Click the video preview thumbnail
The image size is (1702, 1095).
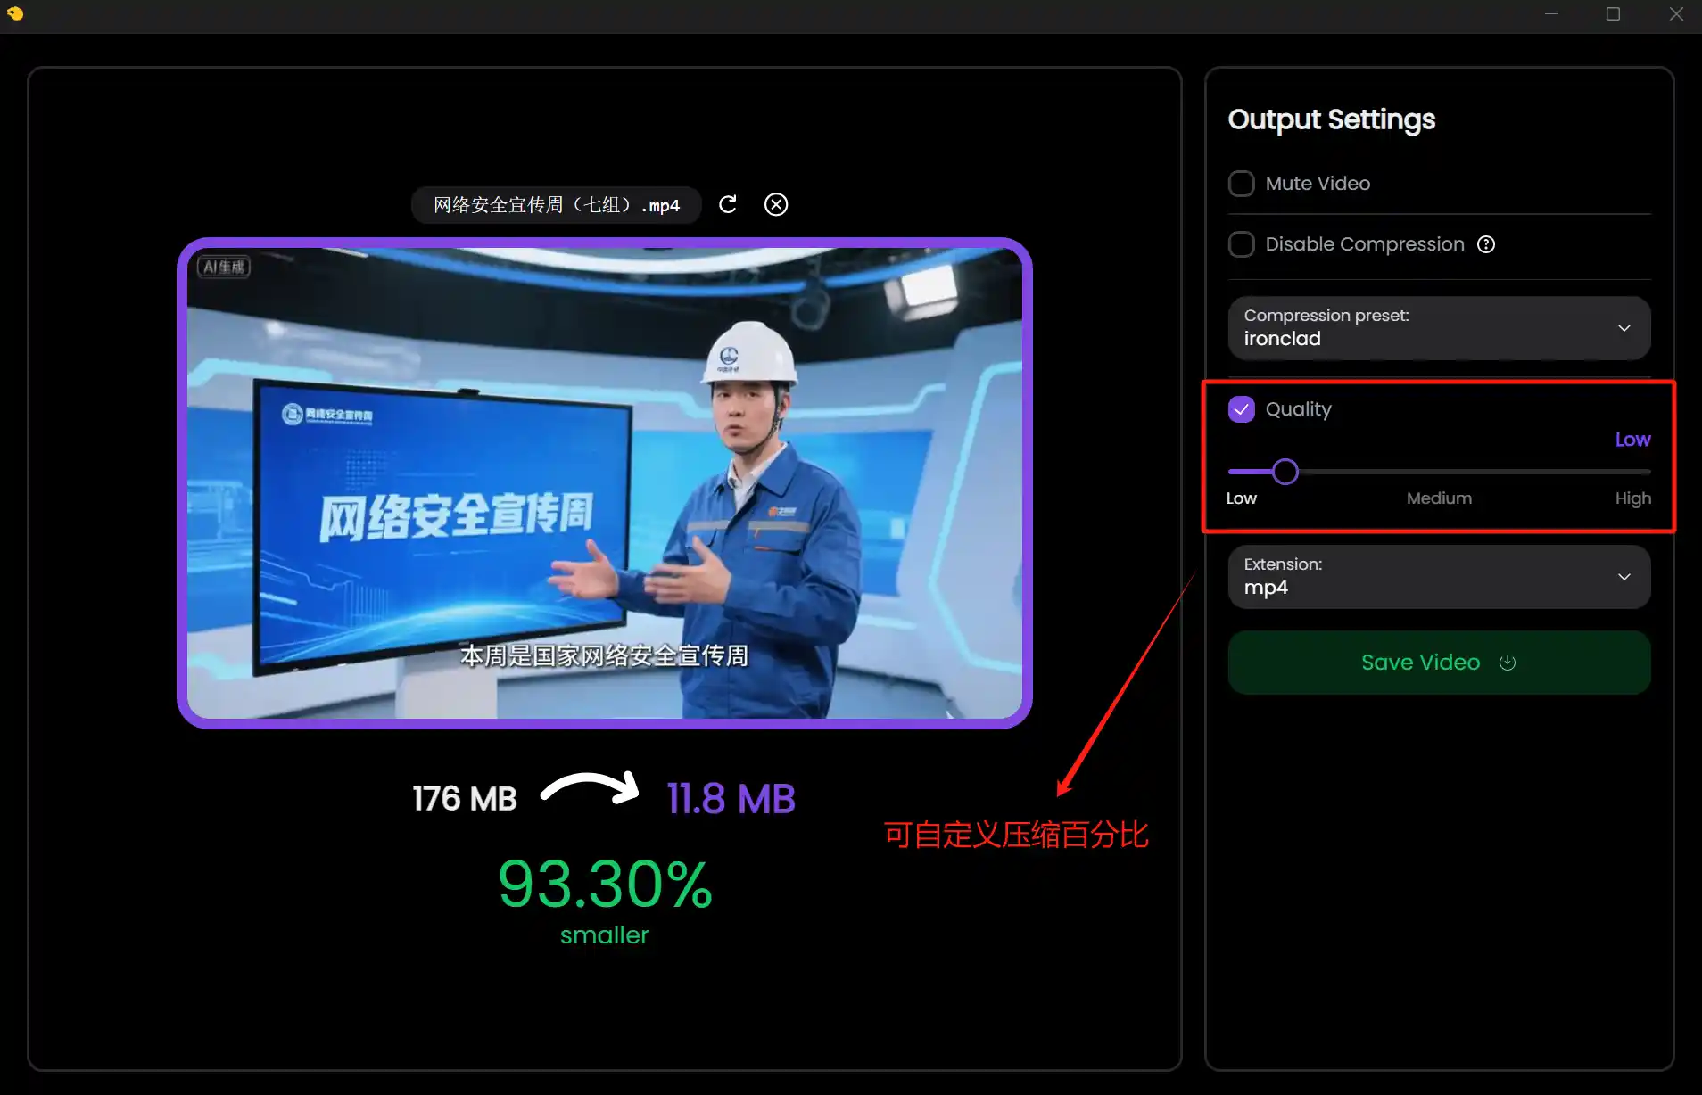[x=604, y=482]
